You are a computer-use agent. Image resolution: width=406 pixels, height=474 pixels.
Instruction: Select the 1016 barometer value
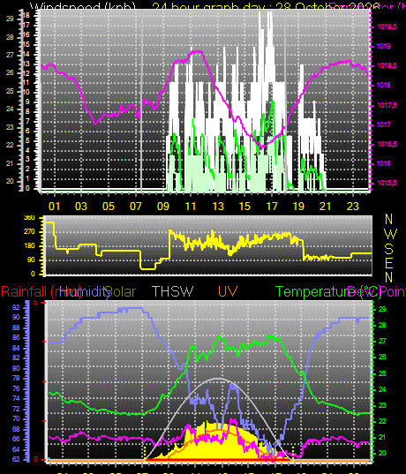click(383, 163)
